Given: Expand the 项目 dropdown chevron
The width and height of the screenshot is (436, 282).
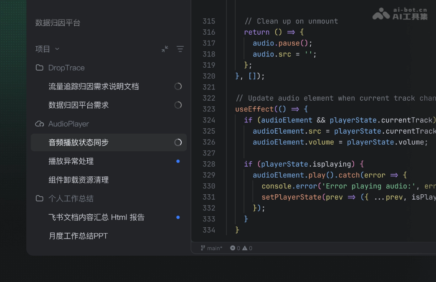Looking at the screenshot, I should (57, 49).
